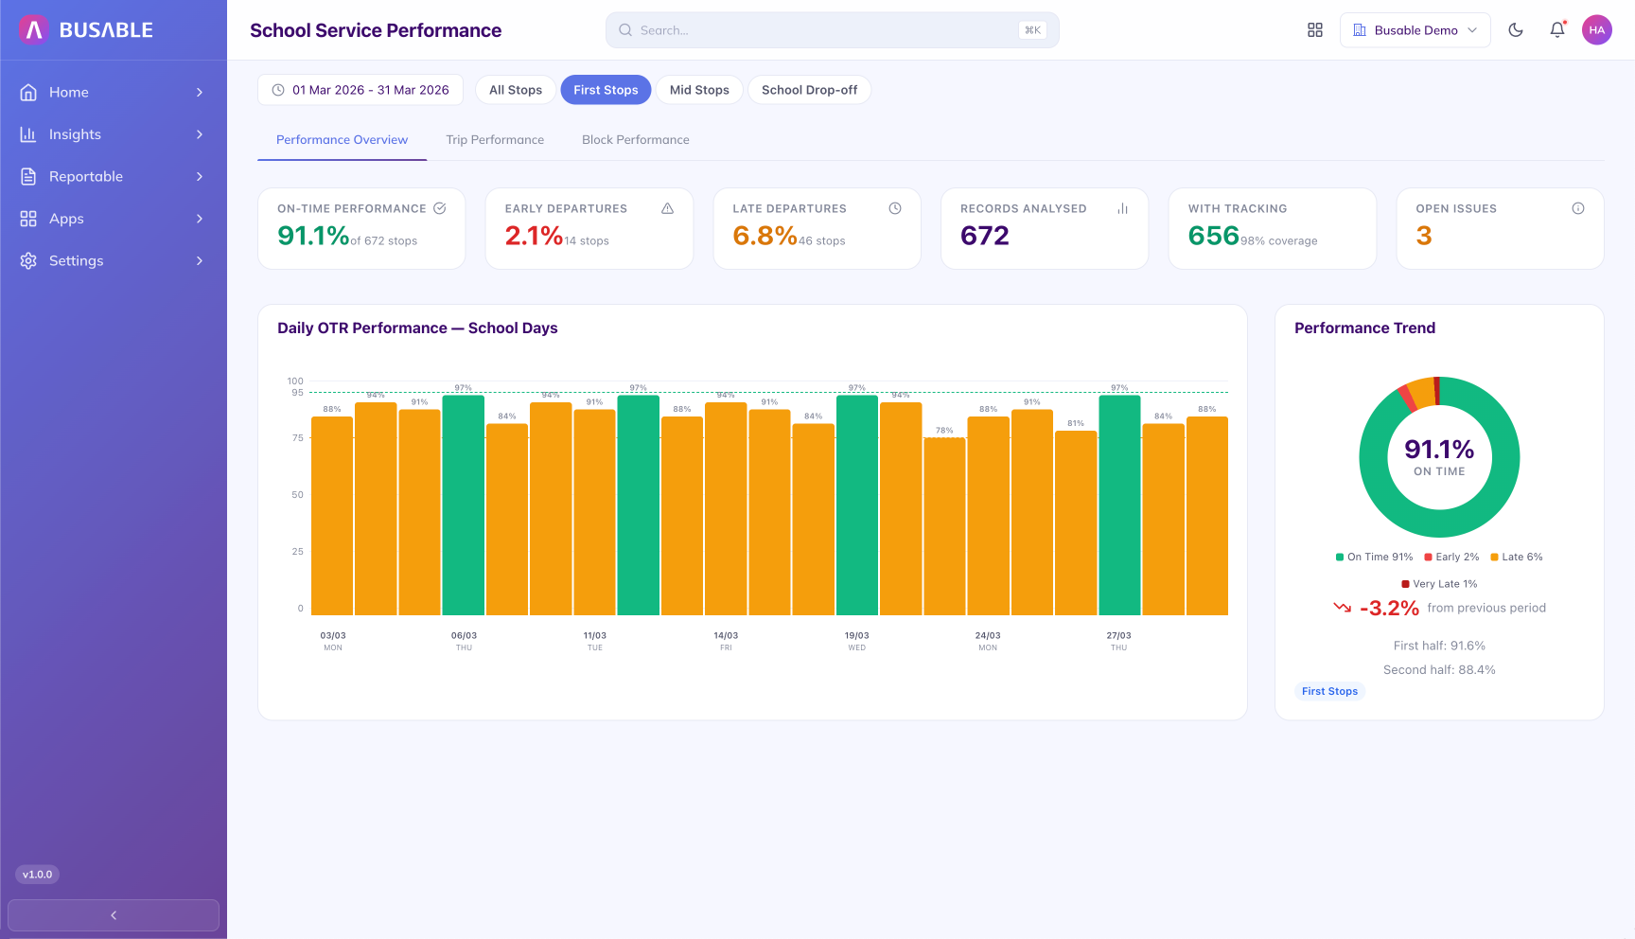Expand the Insights menu chevron

(x=200, y=134)
